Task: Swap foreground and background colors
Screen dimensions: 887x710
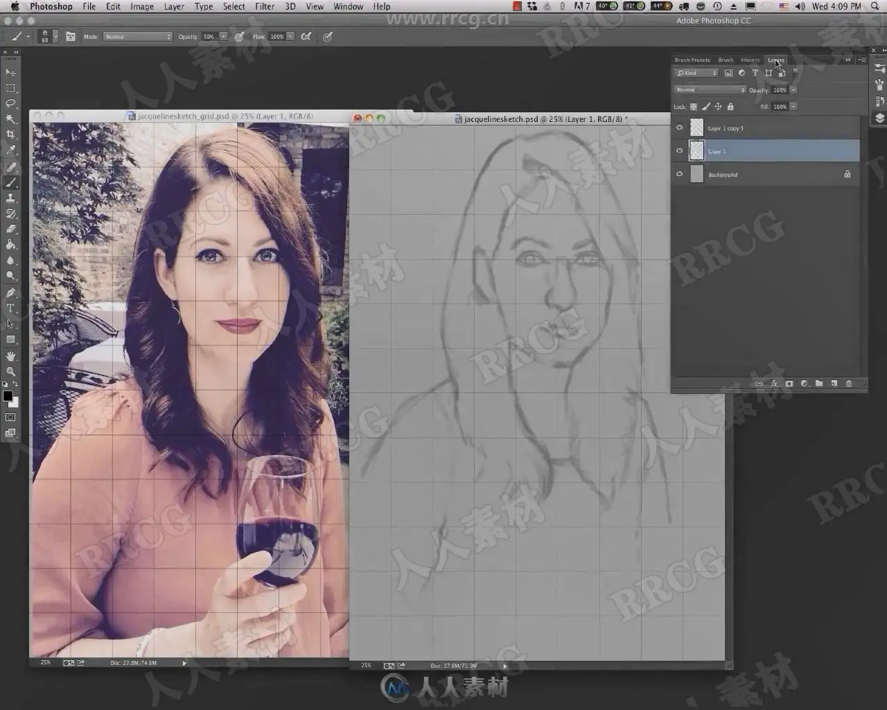Action: tap(15, 384)
